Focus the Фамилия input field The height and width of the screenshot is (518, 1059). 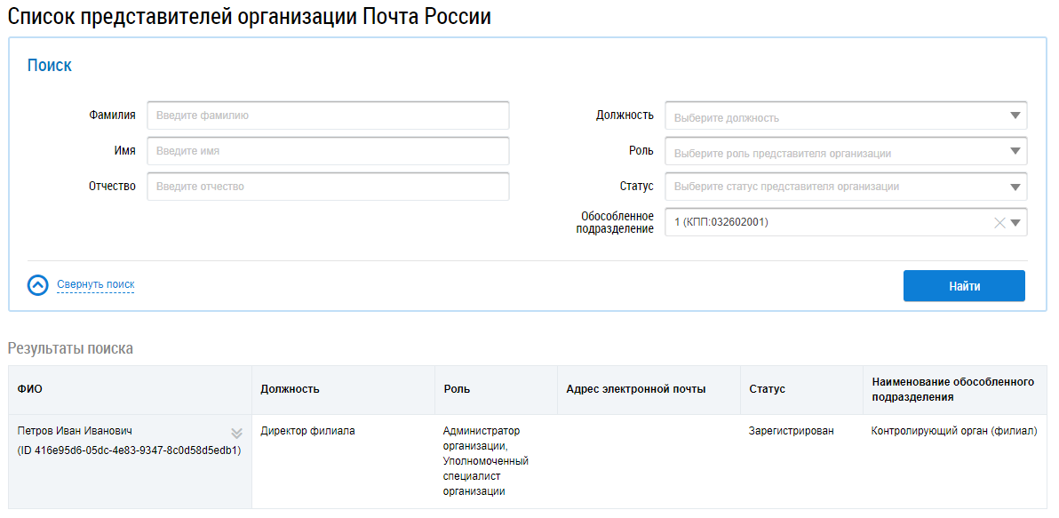click(328, 116)
